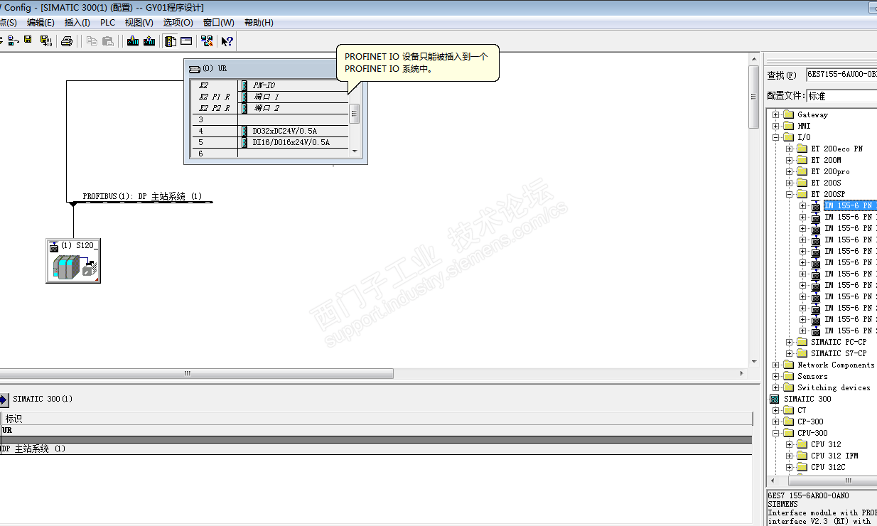This screenshot has height=526, width=877.
Task: Expand the HMI tree node
Action: point(775,126)
